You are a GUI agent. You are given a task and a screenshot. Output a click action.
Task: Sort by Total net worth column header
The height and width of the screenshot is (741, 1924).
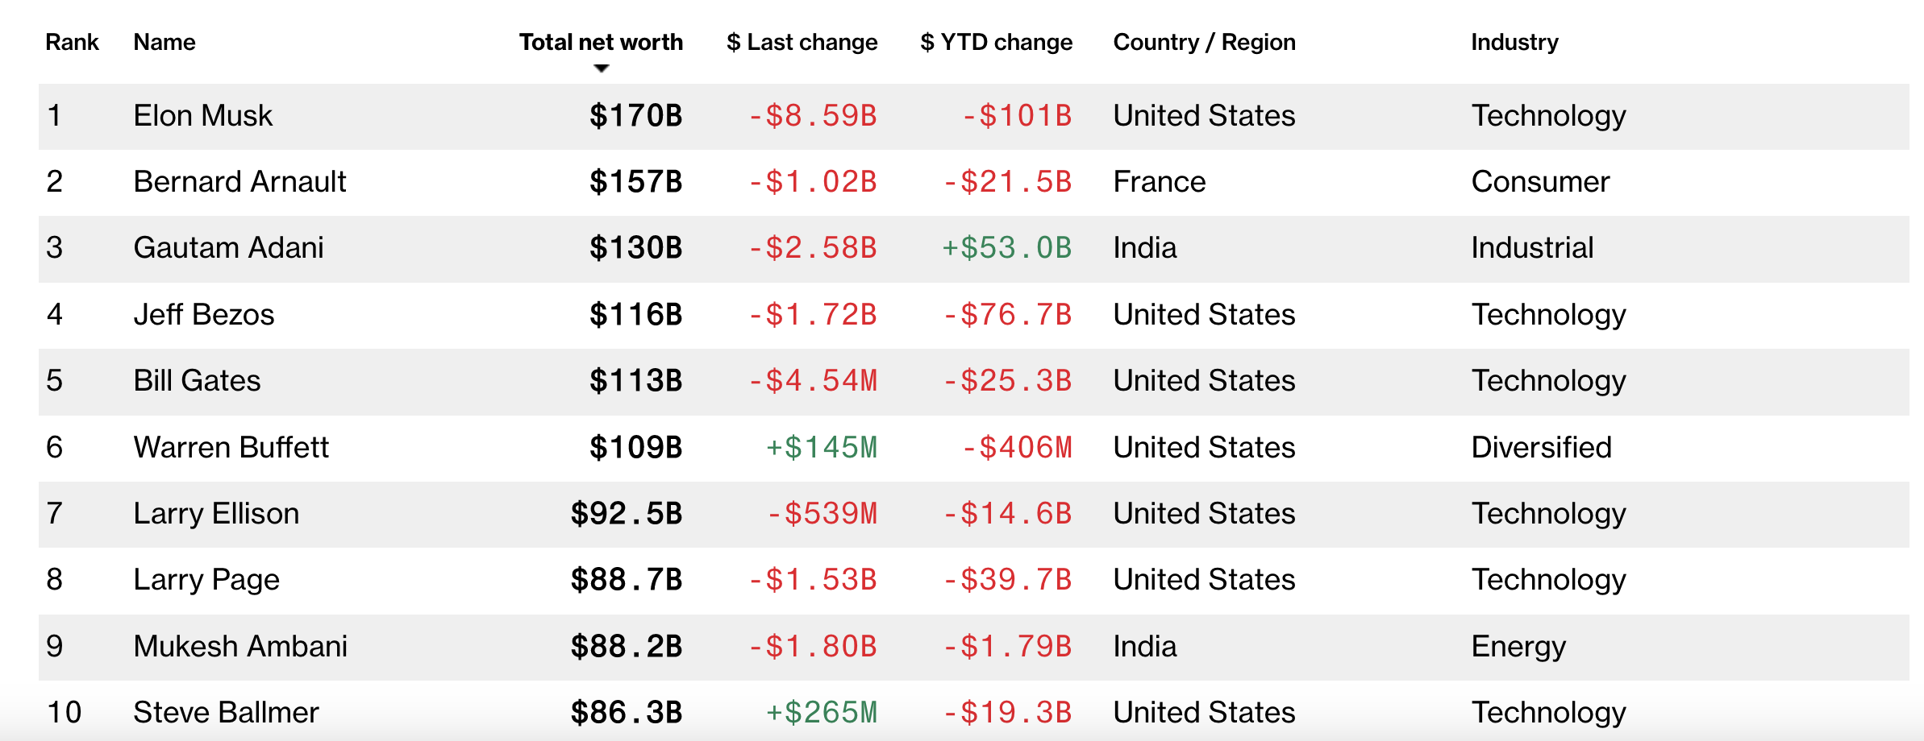tap(601, 42)
